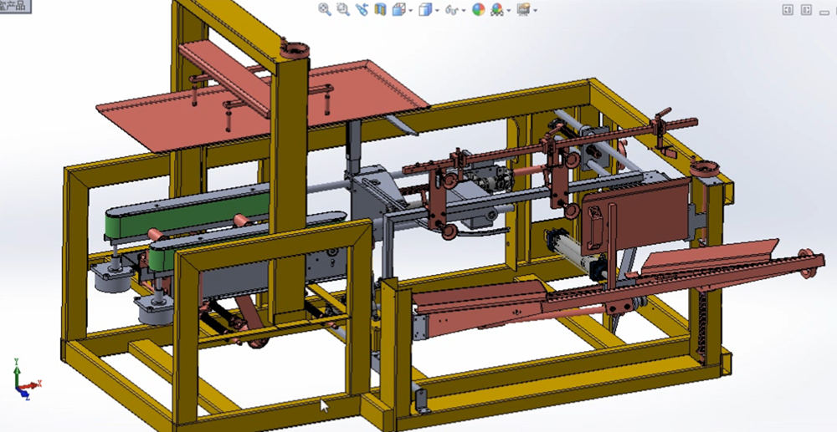Click the View Orientation cube icon
The height and width of the screenshot is (432, 837).
click(398, 10)
